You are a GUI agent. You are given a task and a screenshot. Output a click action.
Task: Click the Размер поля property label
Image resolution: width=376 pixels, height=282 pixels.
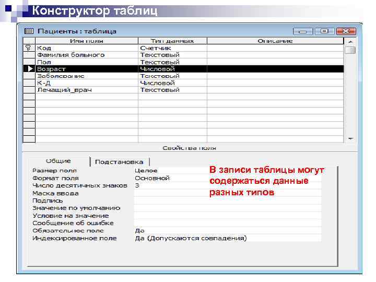pyautogui.click(x=54, y=170)
